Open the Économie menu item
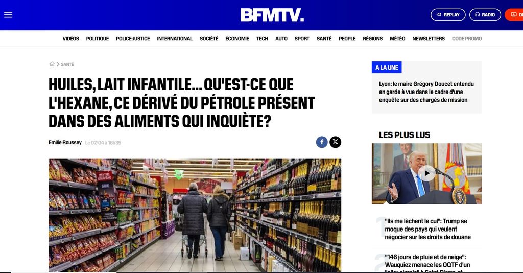This screenshot has width=523, height=273. pos(237,39)
